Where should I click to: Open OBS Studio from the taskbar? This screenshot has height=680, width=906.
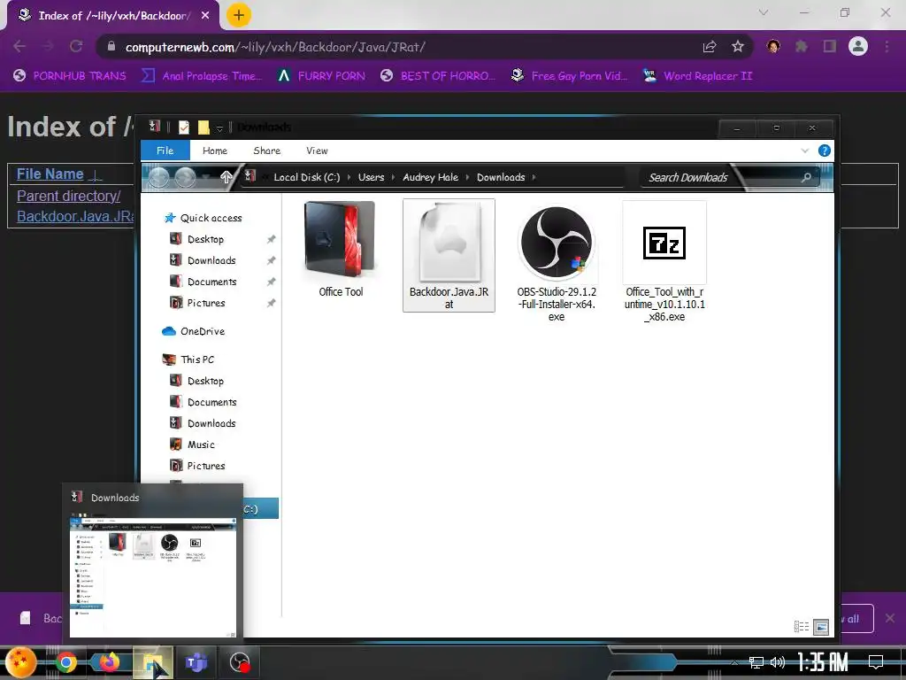point(239,662)
